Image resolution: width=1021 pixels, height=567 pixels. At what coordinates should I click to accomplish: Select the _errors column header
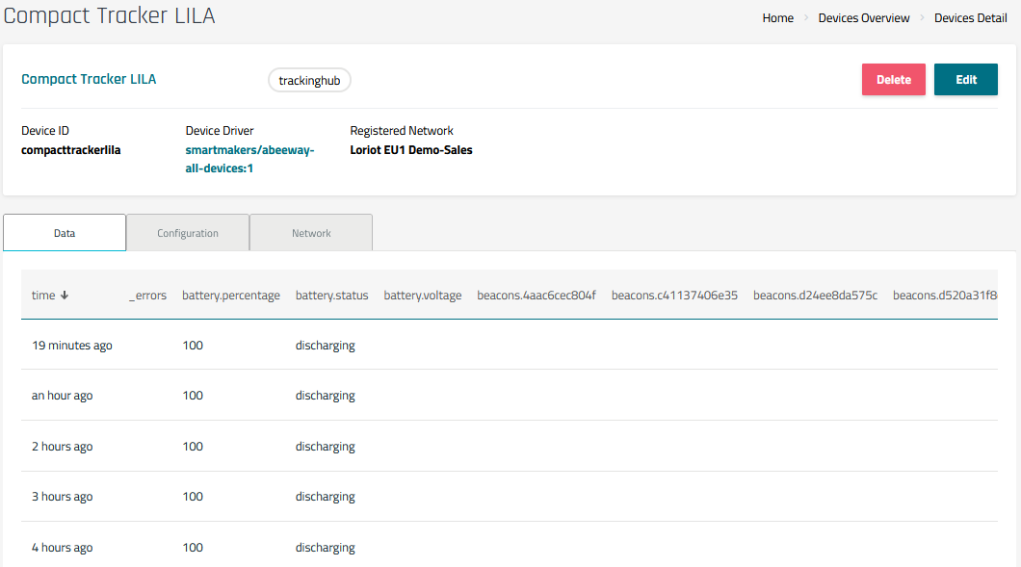pyautogui.click(x=147, y=296)
